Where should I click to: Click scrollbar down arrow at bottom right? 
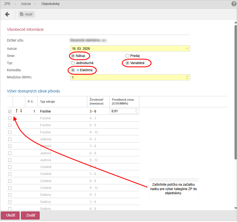(235, 208)
